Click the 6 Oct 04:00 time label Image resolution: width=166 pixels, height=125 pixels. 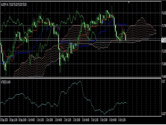tap(113, 120)
